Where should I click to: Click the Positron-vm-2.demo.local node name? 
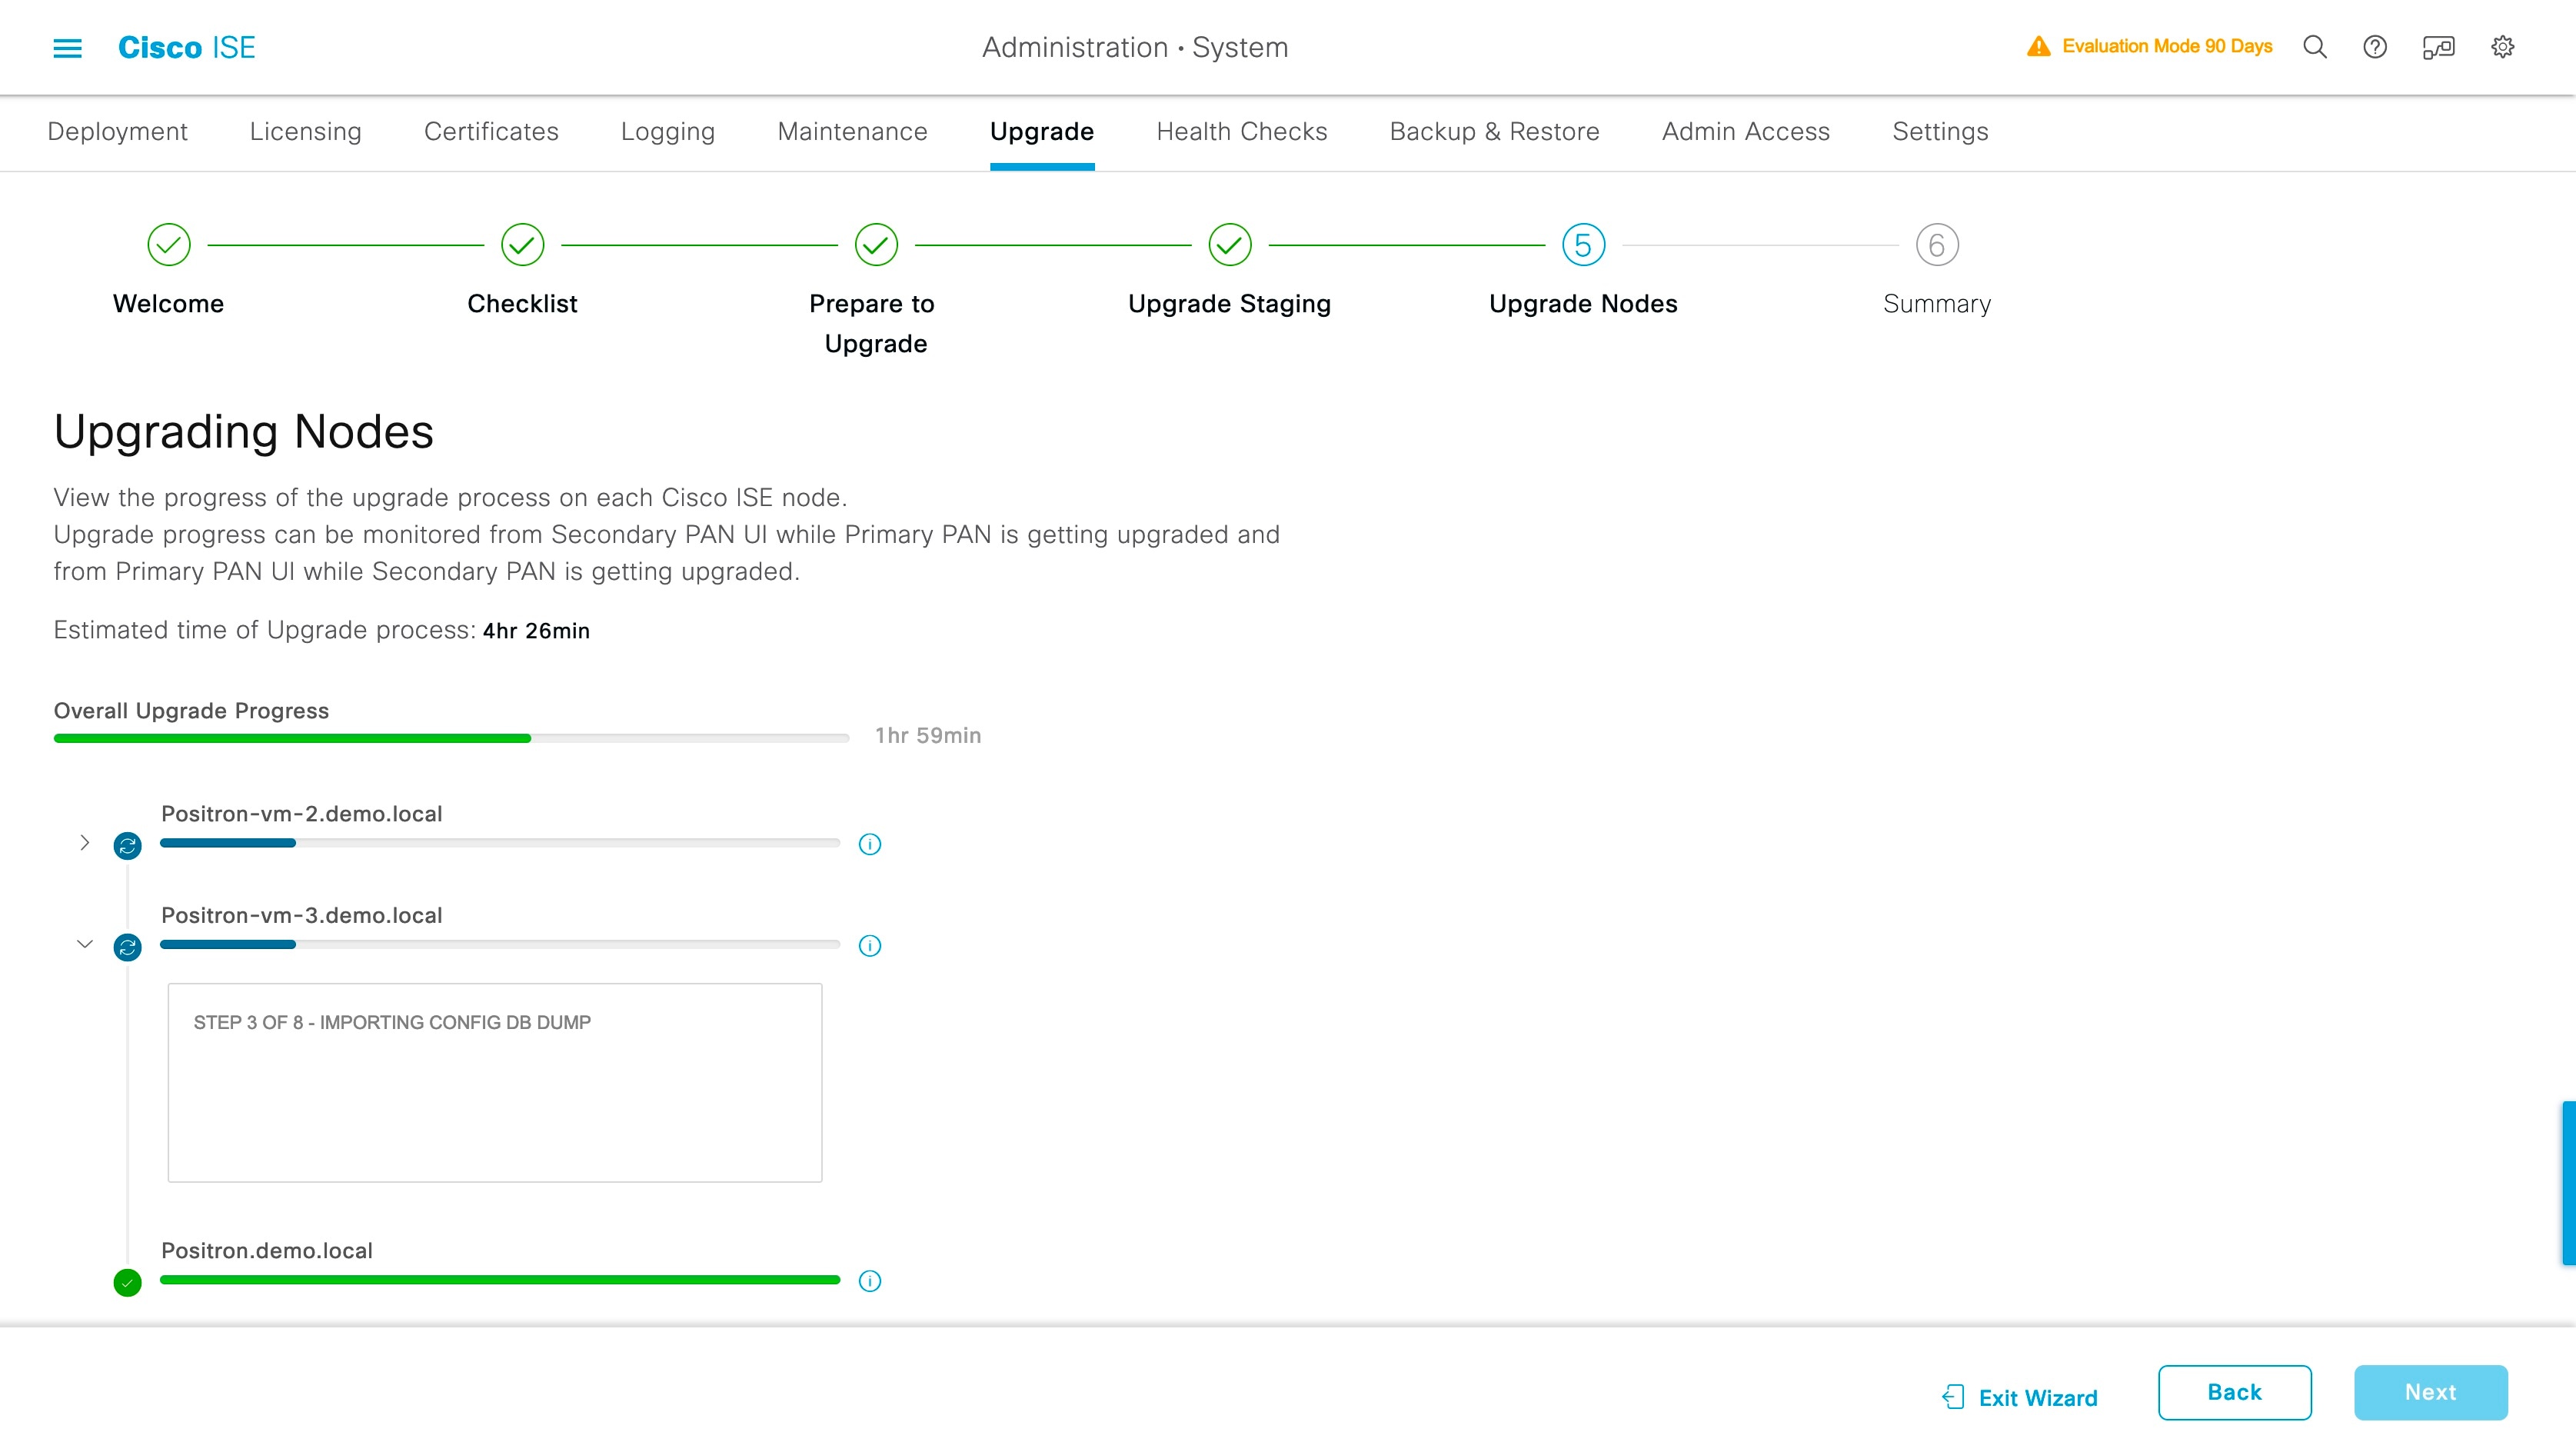tap(302, 814)
